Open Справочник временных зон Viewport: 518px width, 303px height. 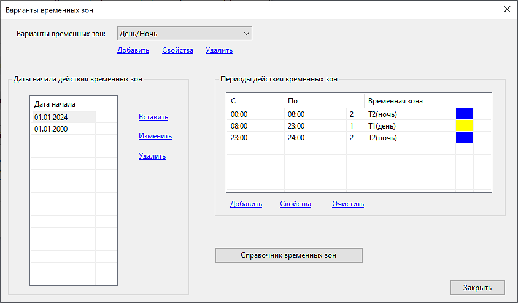coord(288,255)
